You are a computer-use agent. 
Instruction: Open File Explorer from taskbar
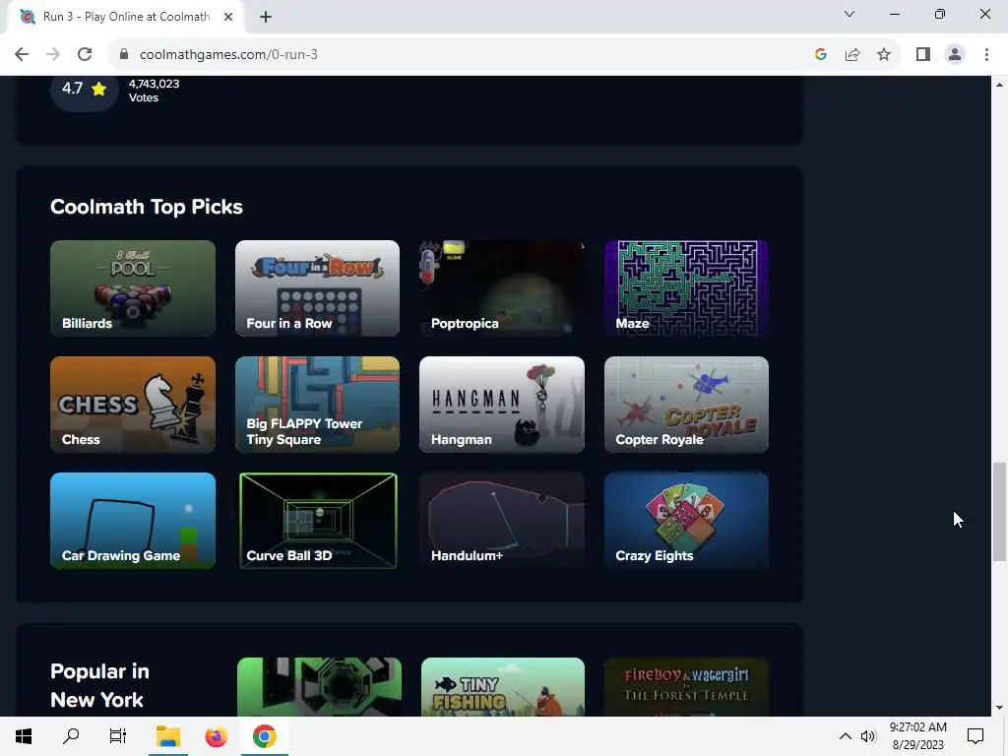click(x=167, y=736)
